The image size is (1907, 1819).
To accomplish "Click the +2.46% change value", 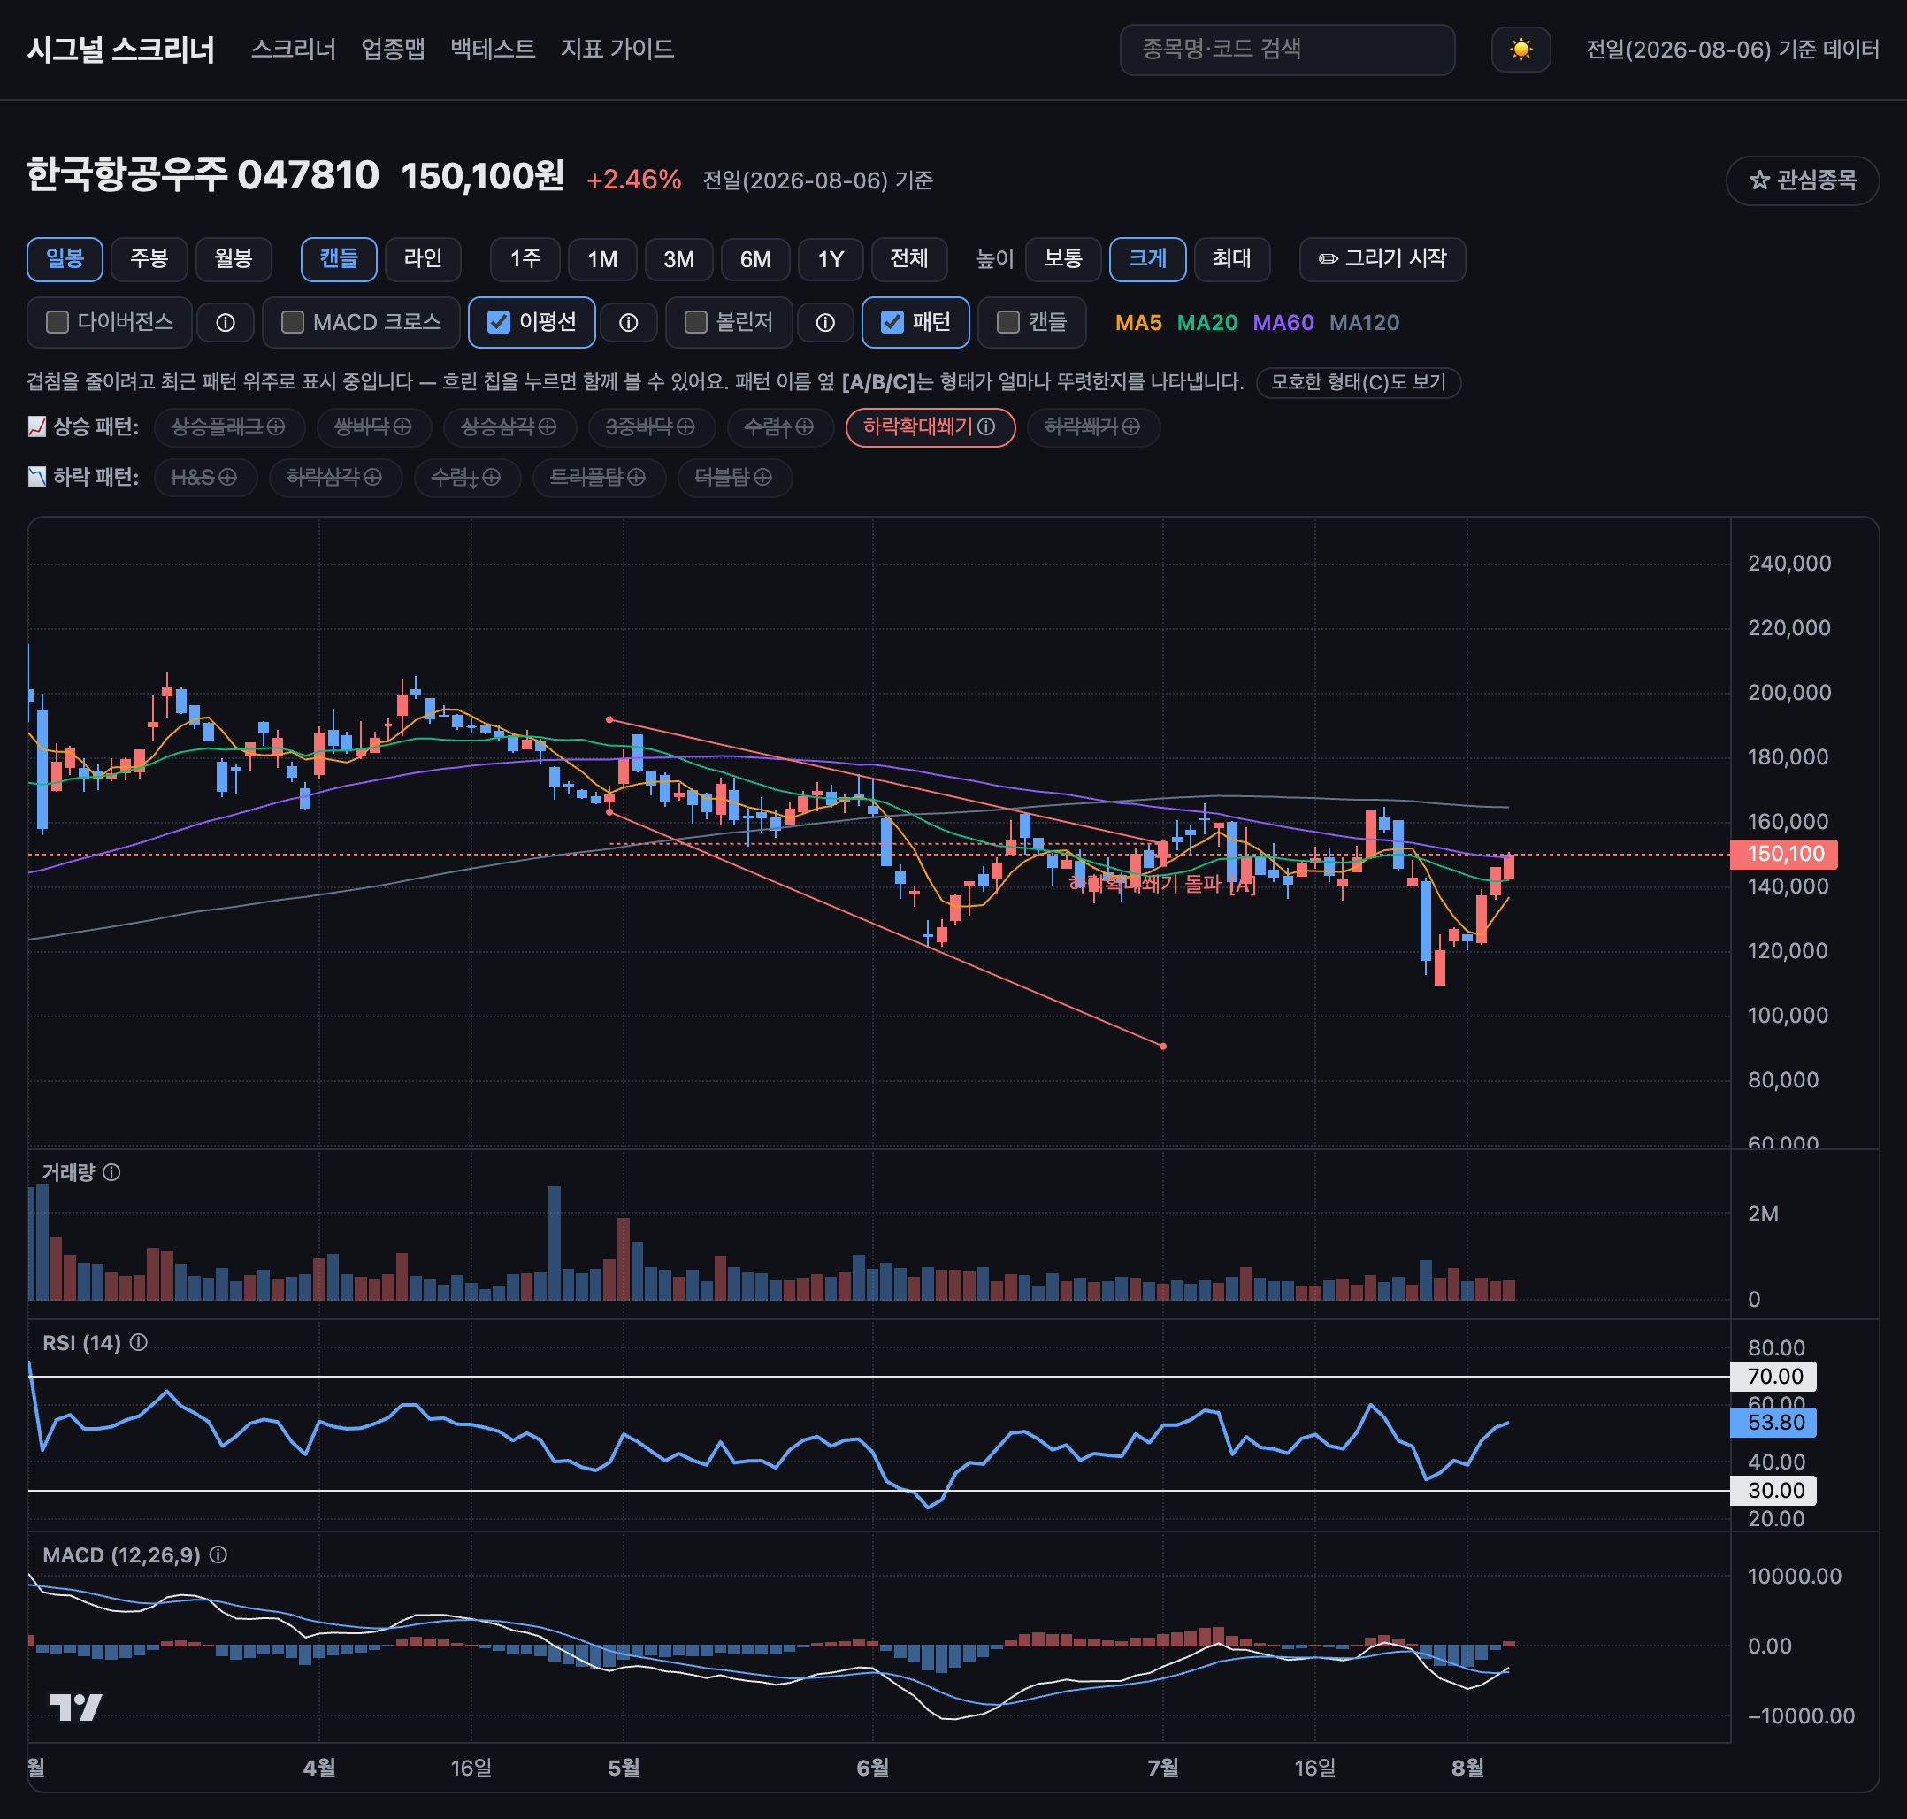I will coord(634,180).
